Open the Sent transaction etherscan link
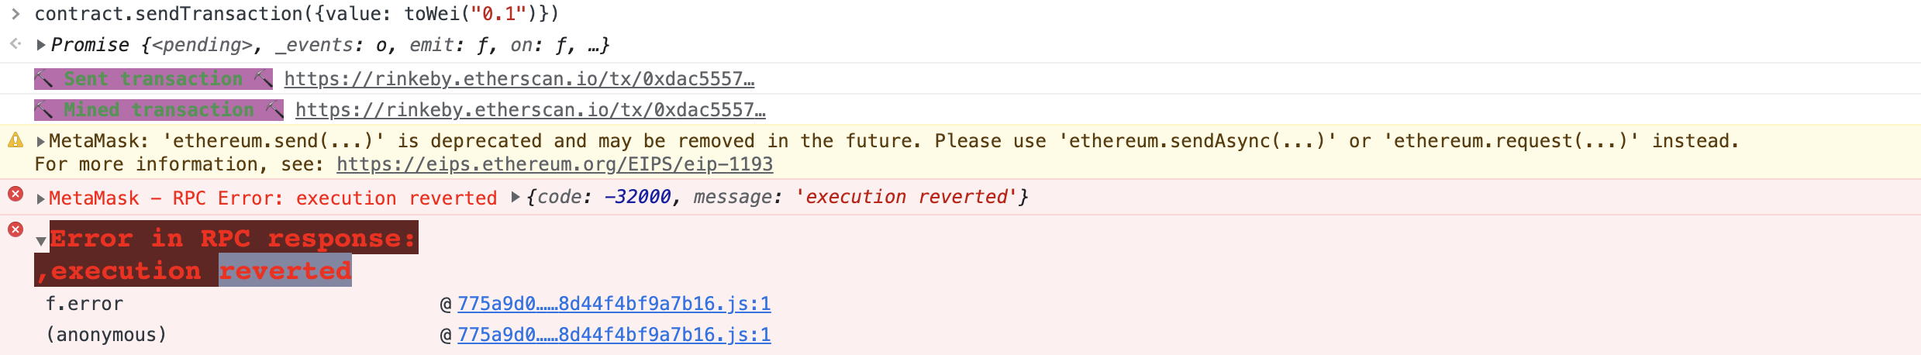The height and width of the screenshot is (355, 1921). click(x=519, y=79)
